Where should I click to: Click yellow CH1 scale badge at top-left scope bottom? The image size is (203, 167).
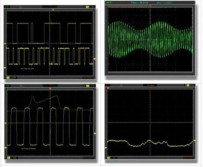[x=8, y=77]
